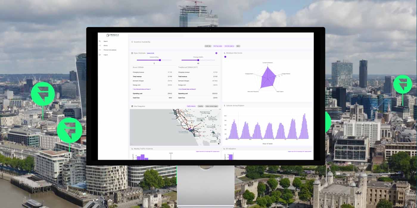Select the Traffic Volume map layer tab
The height and width of the screenshot is (208, 417).
pos(191,106)
